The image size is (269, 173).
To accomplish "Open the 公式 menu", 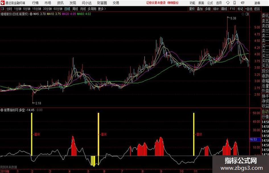I will click(210, 3).
